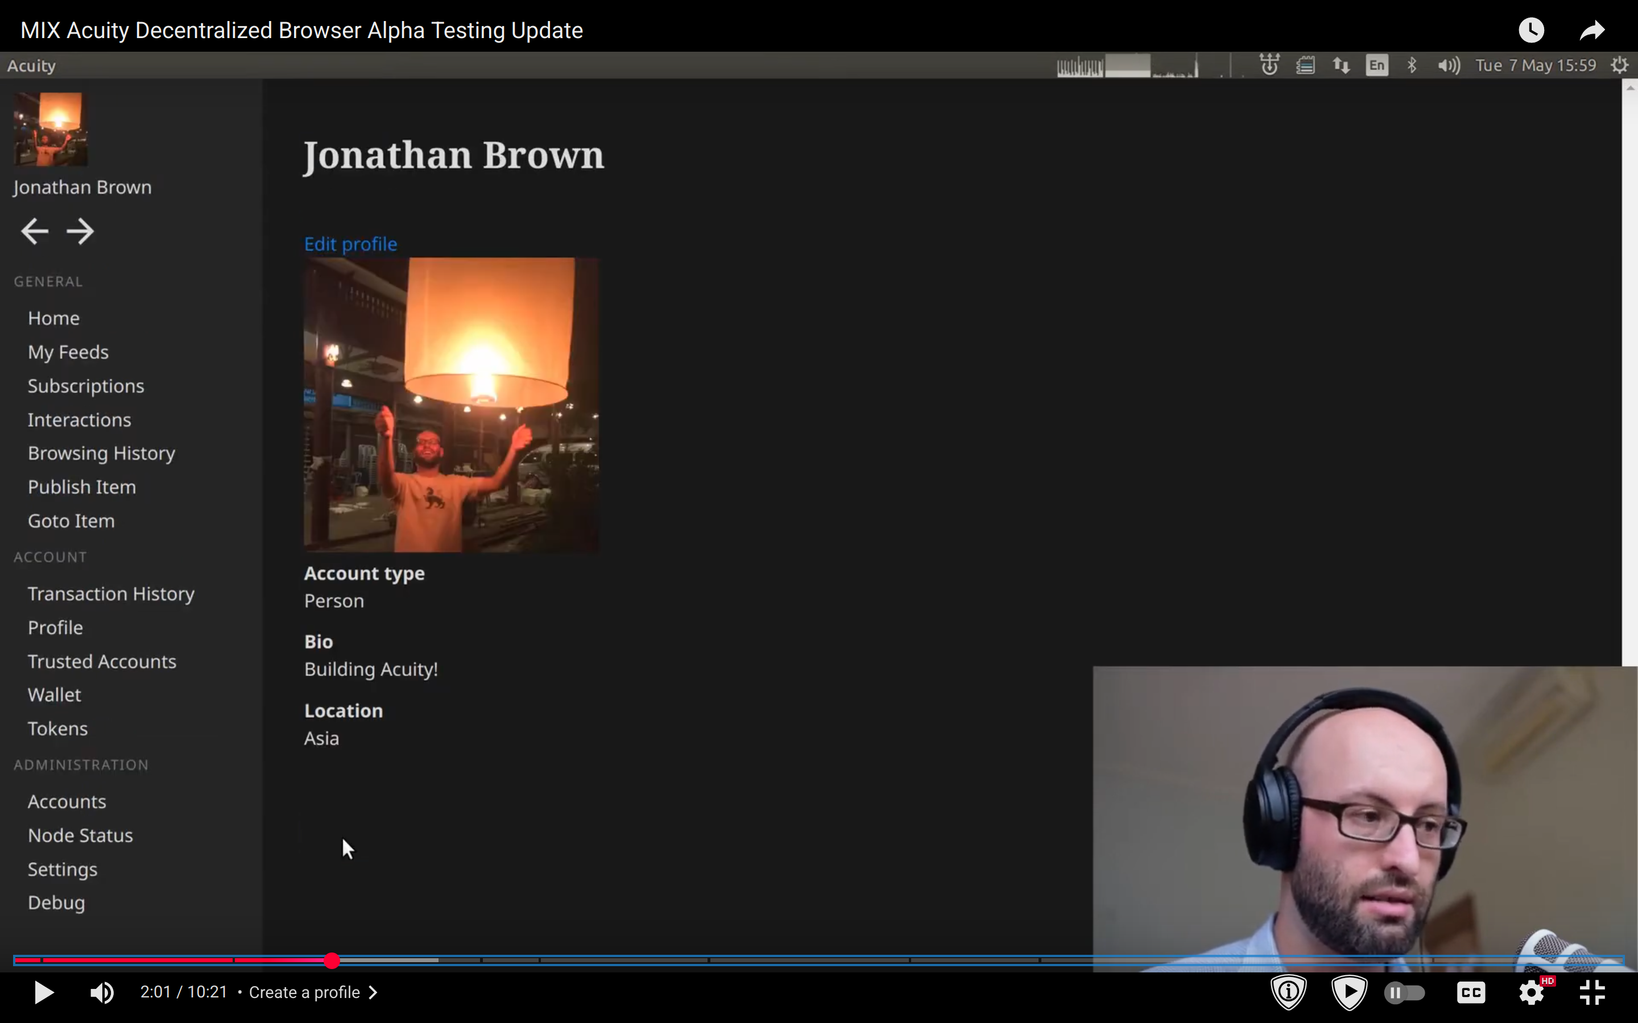The width and height of the screenshot is (1638, 1023).
Task: Click the forward arrow in Acuity sidebar
Action: point(81,231)
